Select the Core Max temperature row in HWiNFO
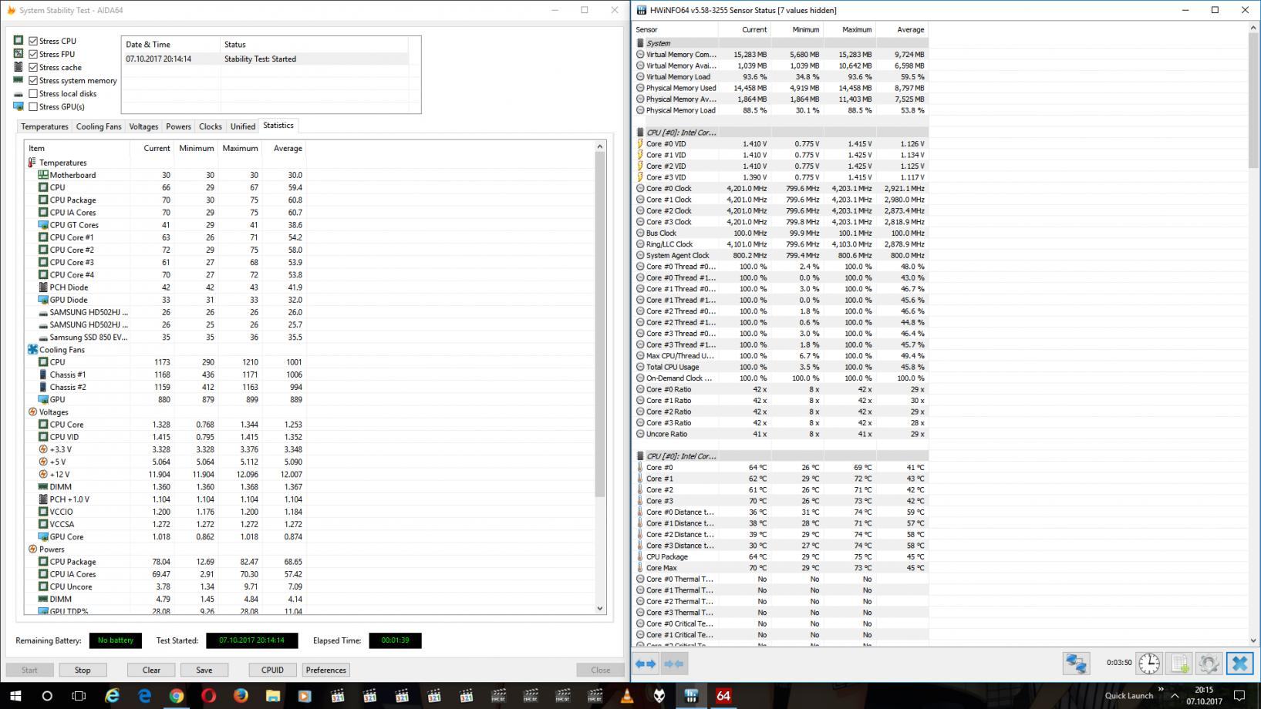The height and width of the screenshot is (709, 1261). [x=781, y=569]
